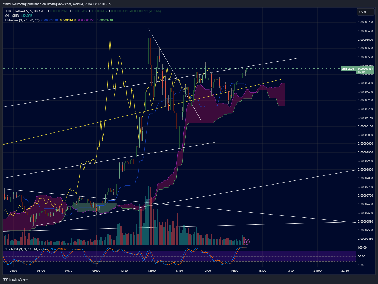Click the purple lightning bolt icon
The image size is (378, 284).
(247, 242)
